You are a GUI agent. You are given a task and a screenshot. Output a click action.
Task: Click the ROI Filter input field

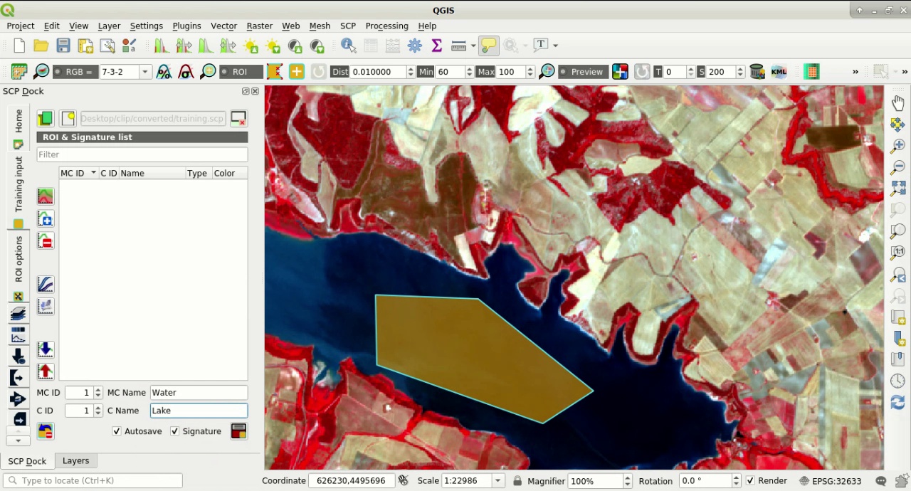tap(142, 154)
